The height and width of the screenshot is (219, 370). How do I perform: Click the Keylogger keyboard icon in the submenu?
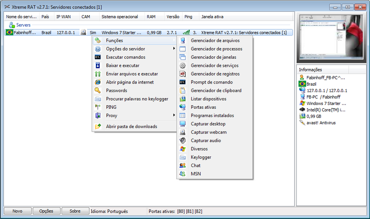[183, 157]
